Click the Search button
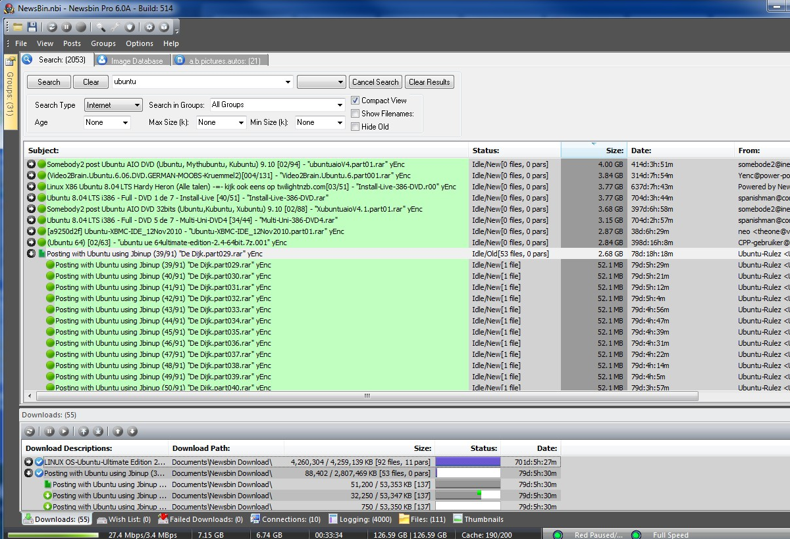 point(49,82)
